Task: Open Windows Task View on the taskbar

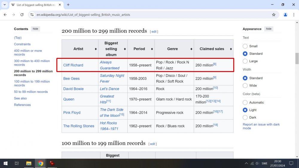Action: pos(17,163)
